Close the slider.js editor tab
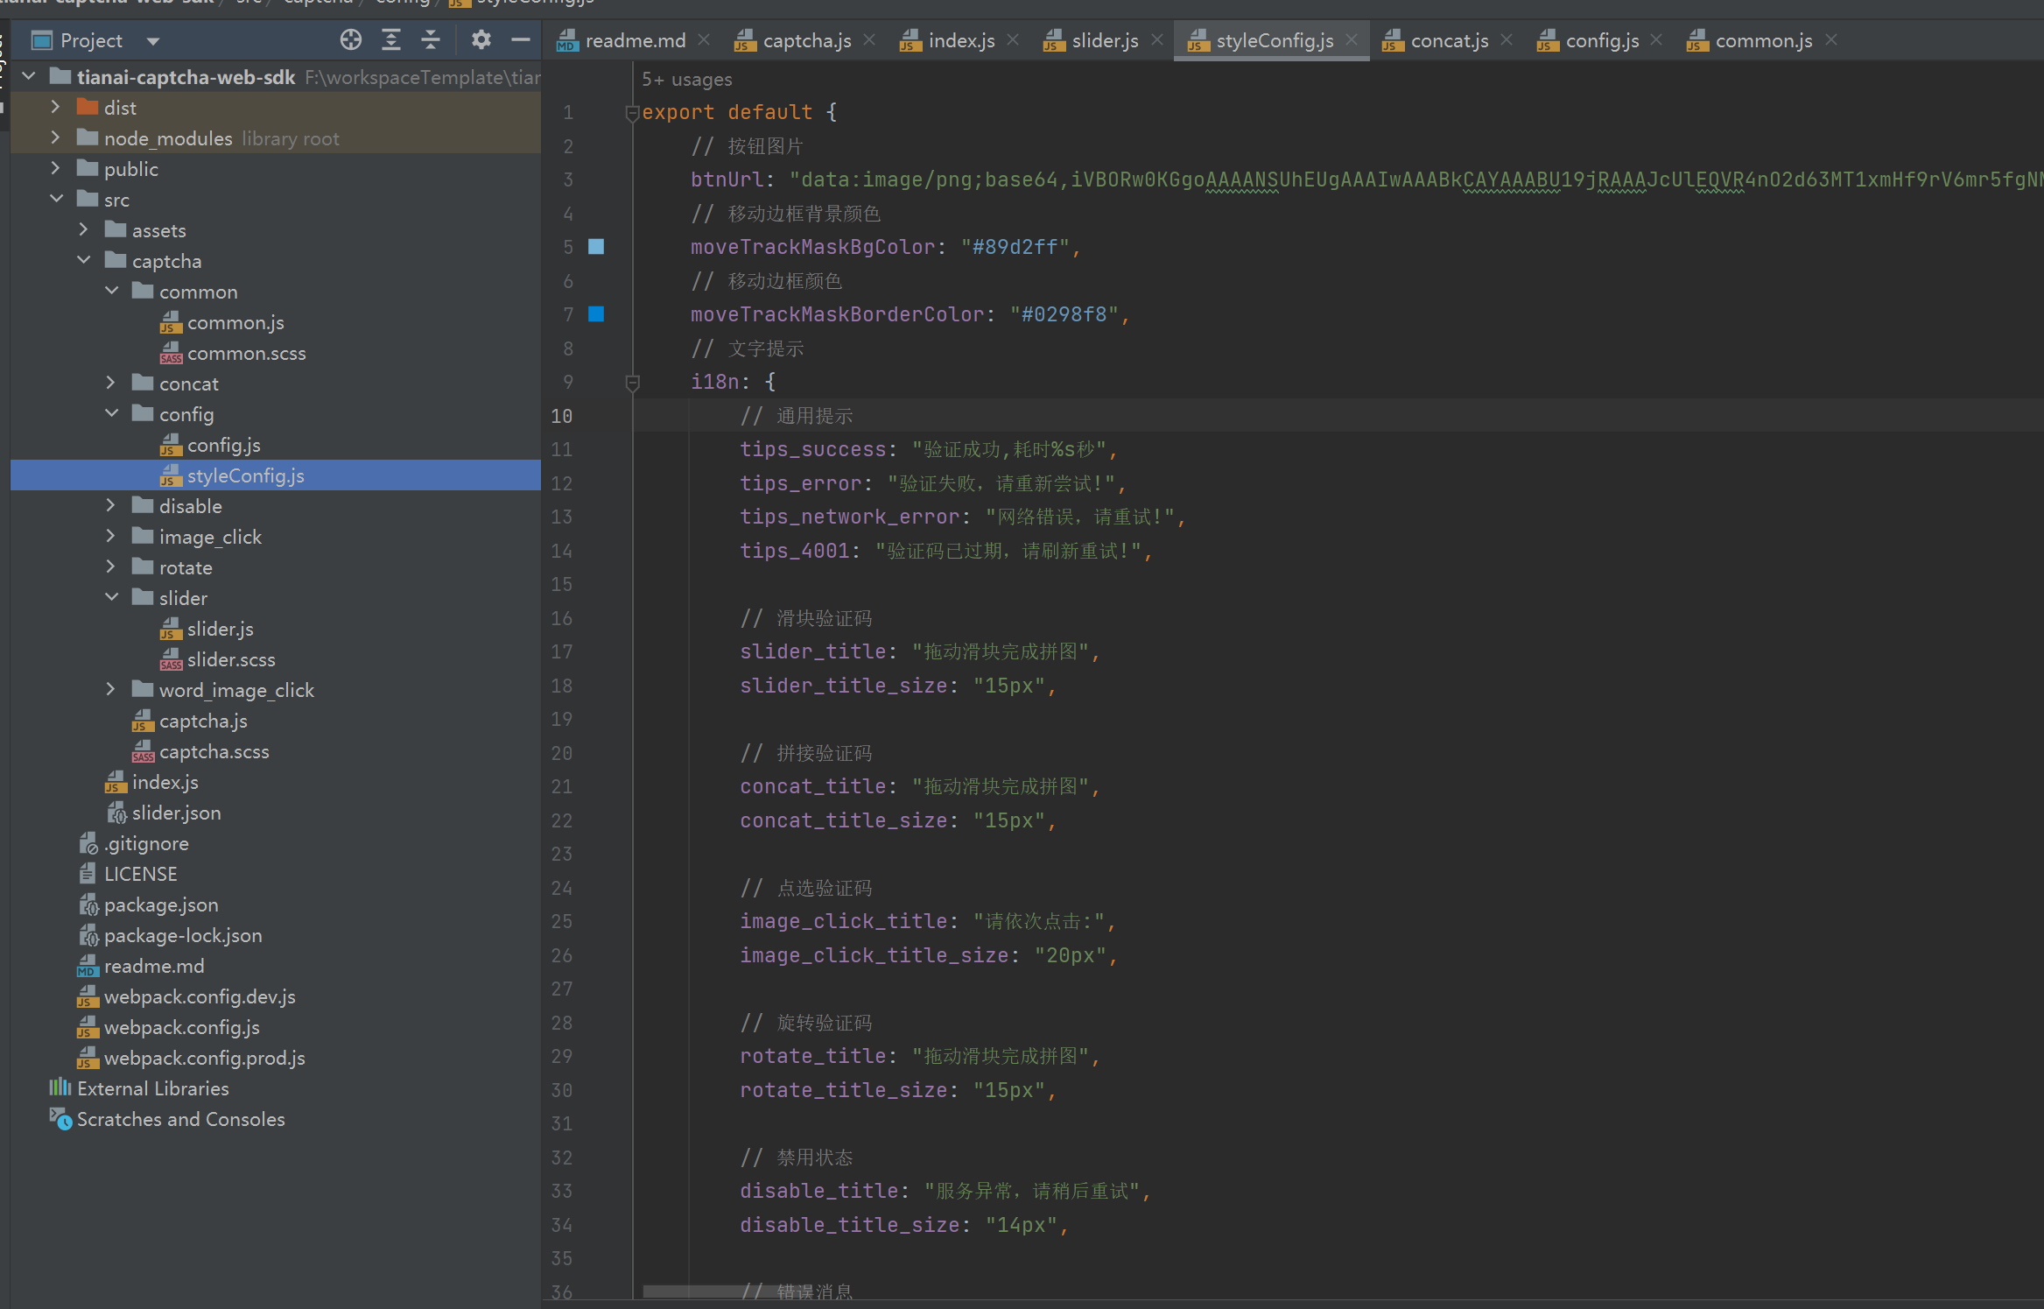 [1157, 40]
